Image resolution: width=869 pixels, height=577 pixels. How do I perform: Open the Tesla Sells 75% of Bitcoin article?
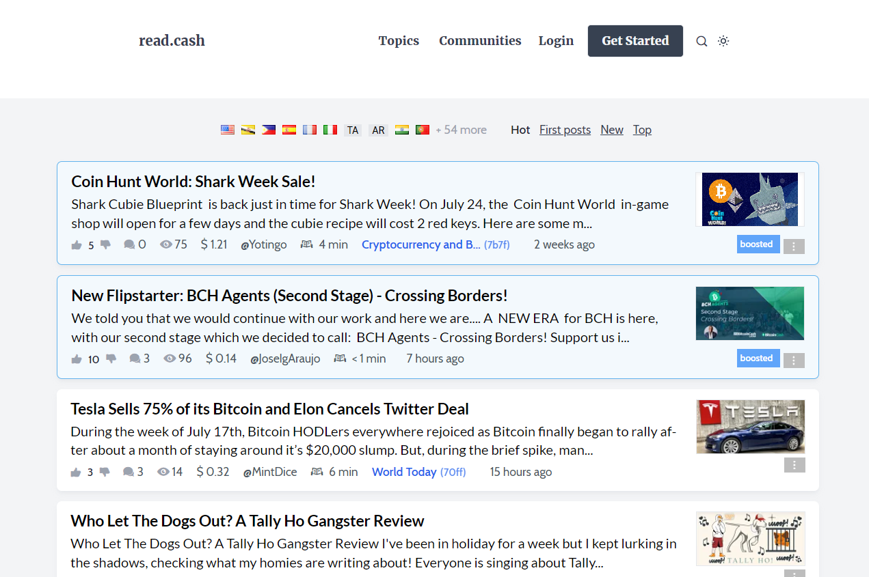click(x=269, y=409)
